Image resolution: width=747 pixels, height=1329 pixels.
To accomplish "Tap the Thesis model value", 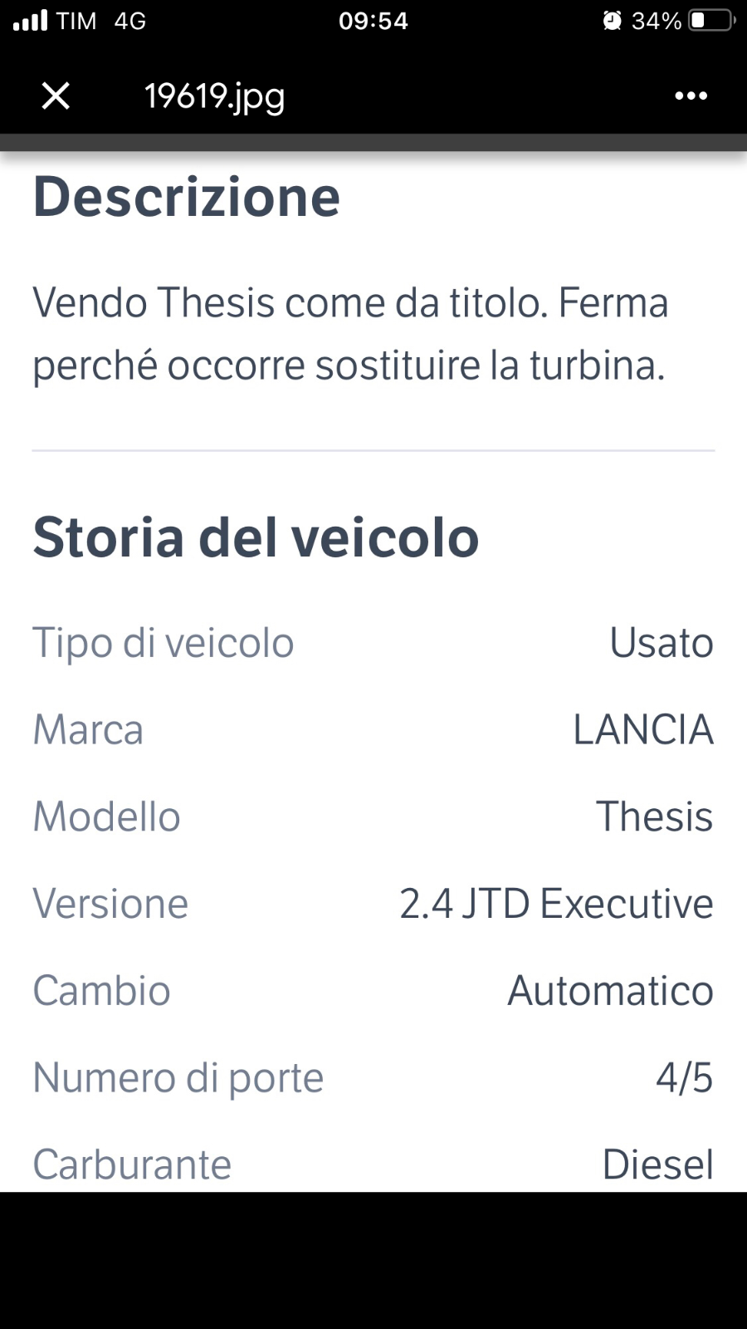I will coord(654,817).
